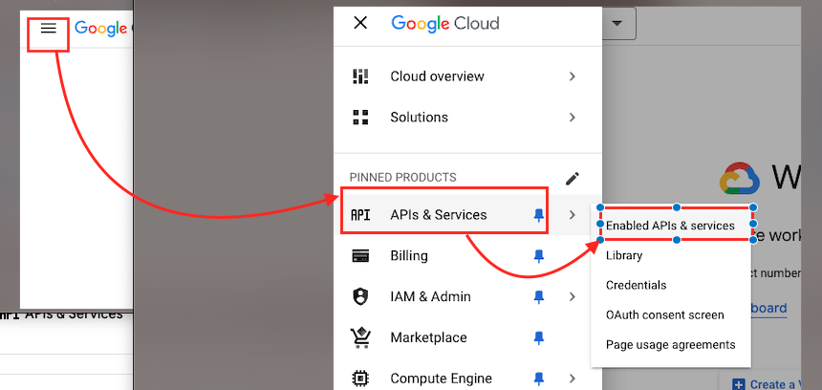Unpin Compute Engine using its pin icon
The width and height of the screenshot is (822, 390).
click(538, 378)
